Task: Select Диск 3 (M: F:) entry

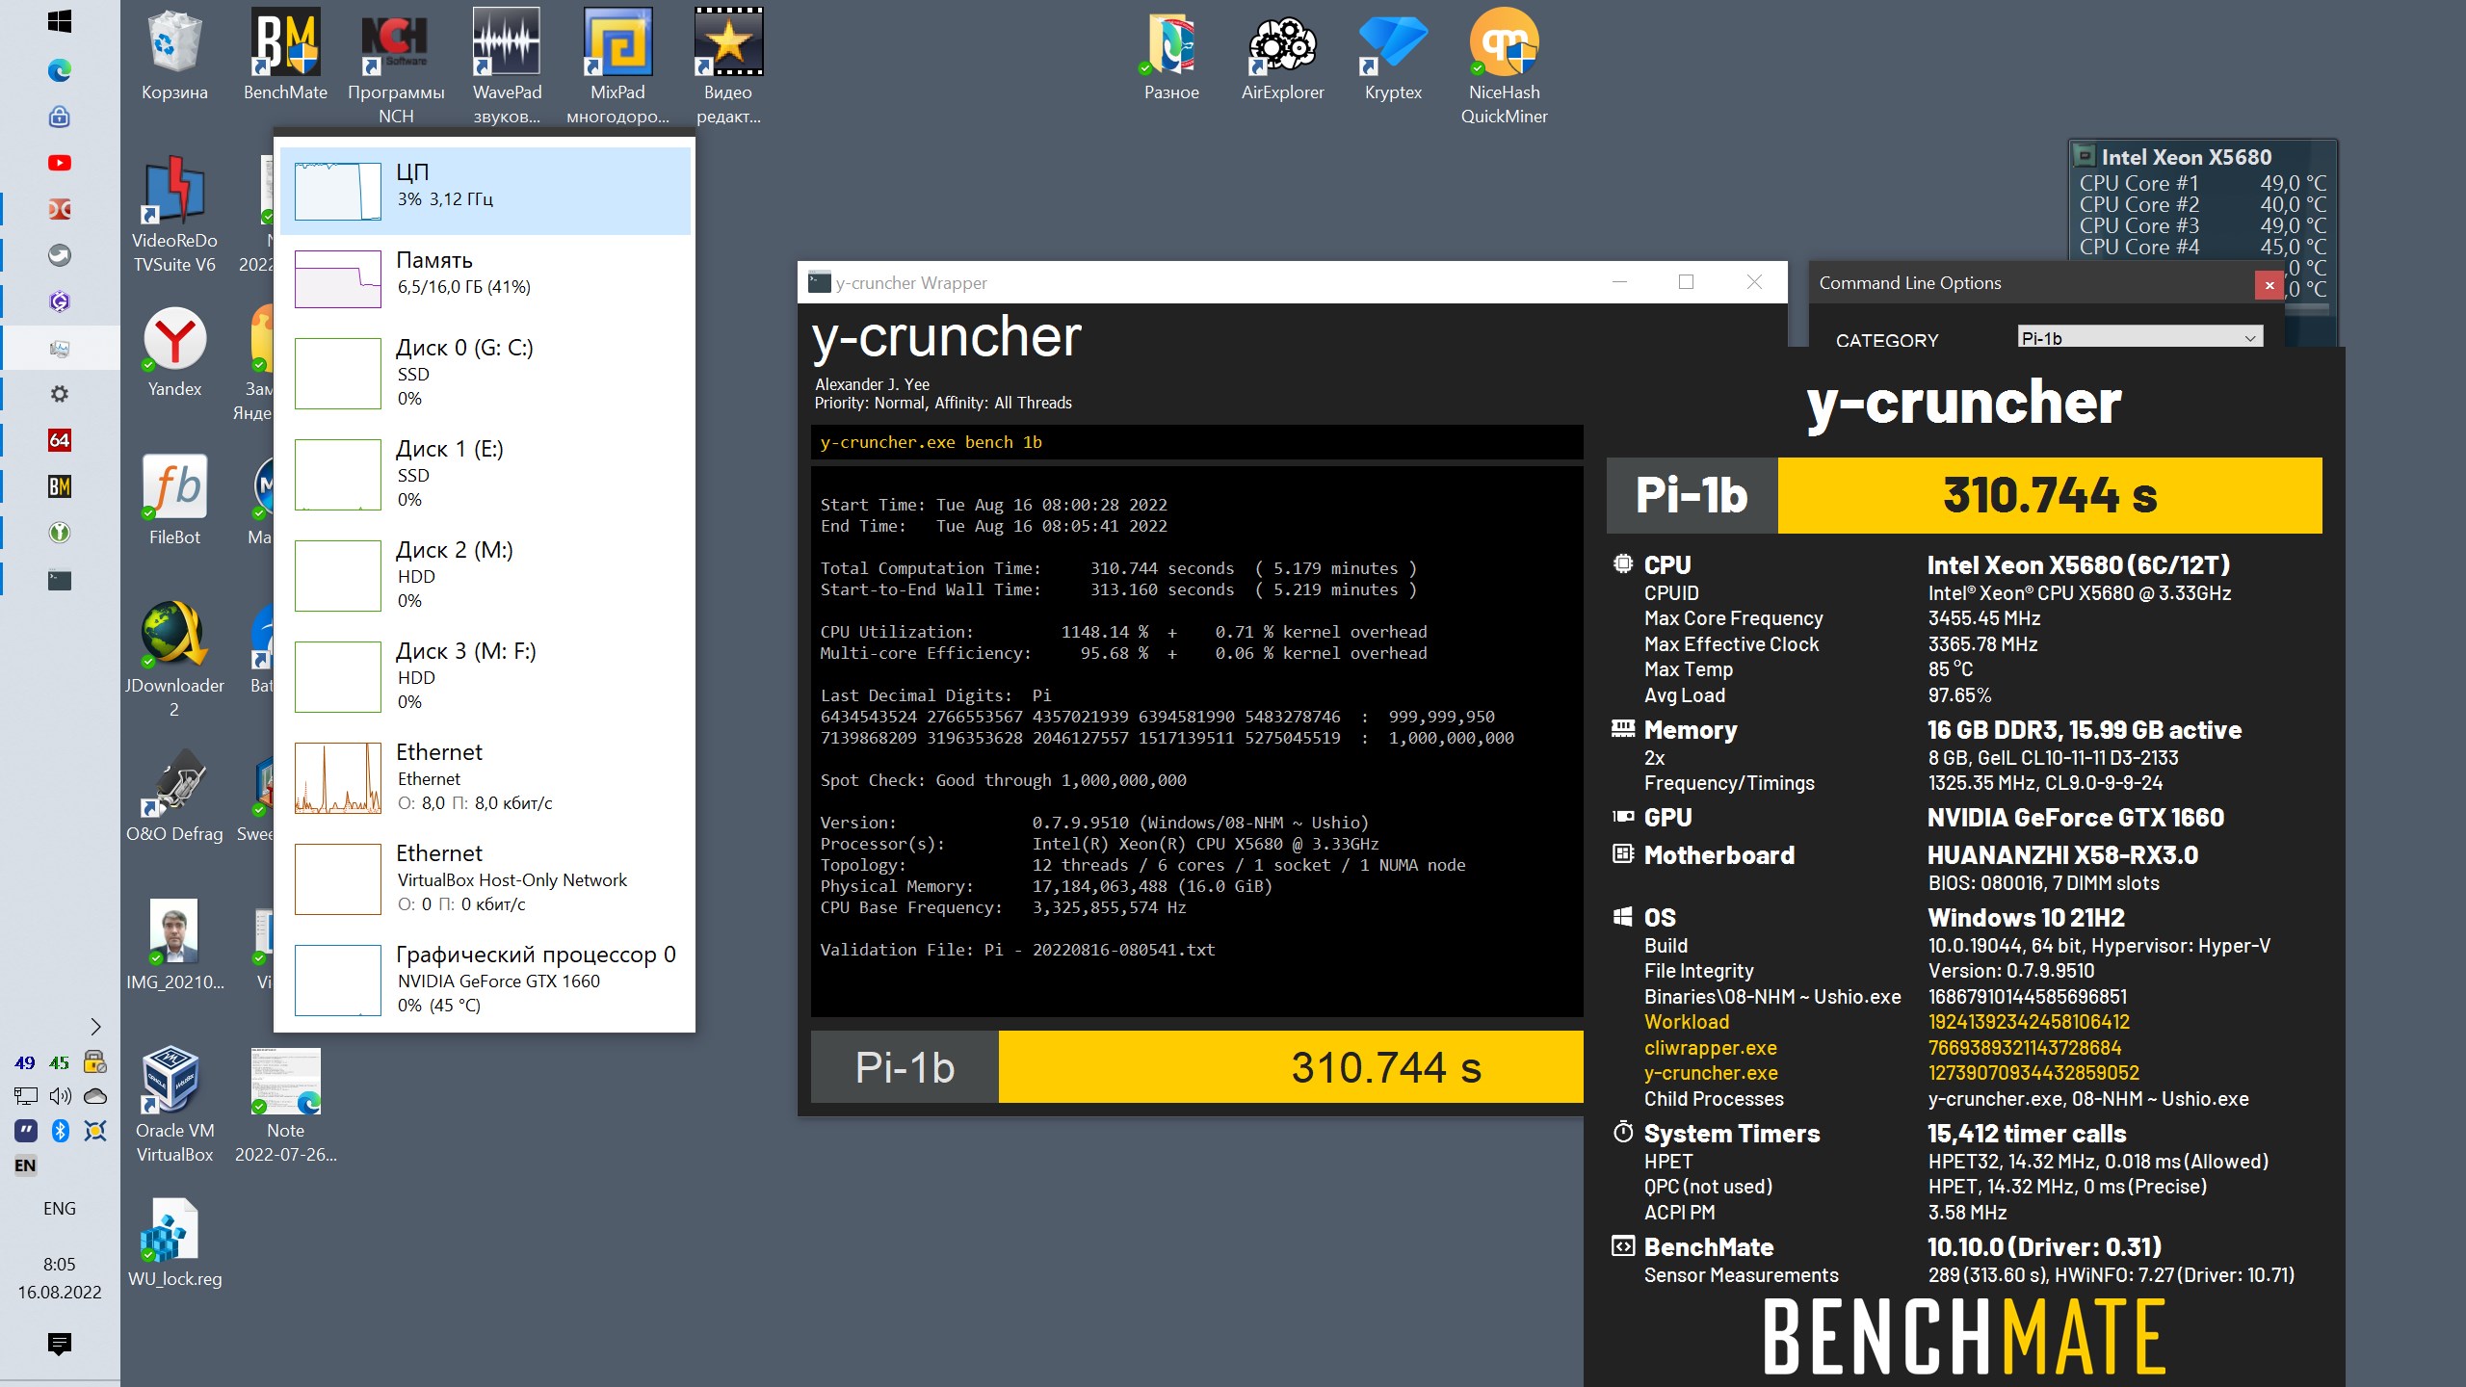Action: point(485,676)
